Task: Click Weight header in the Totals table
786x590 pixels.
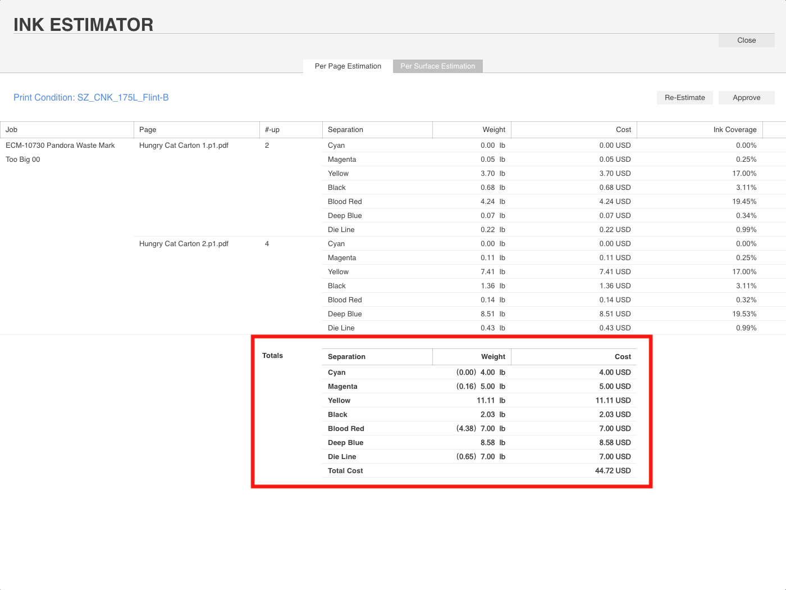Action: [492, 357]
